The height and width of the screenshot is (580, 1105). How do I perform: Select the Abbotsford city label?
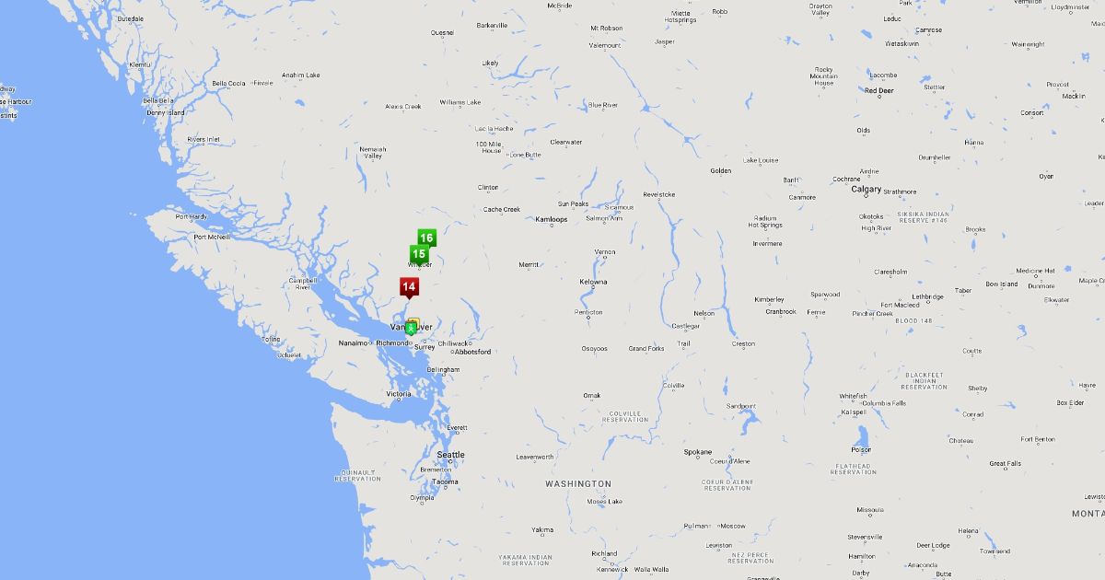pos(472,352)
